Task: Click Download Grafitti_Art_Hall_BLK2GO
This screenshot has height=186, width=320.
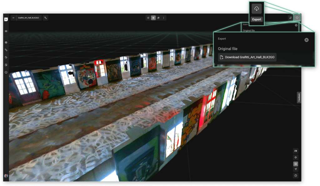Action: (x=247, y=57)
